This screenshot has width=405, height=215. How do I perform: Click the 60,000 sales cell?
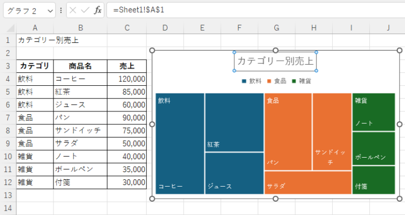click(x=127, y=105)
